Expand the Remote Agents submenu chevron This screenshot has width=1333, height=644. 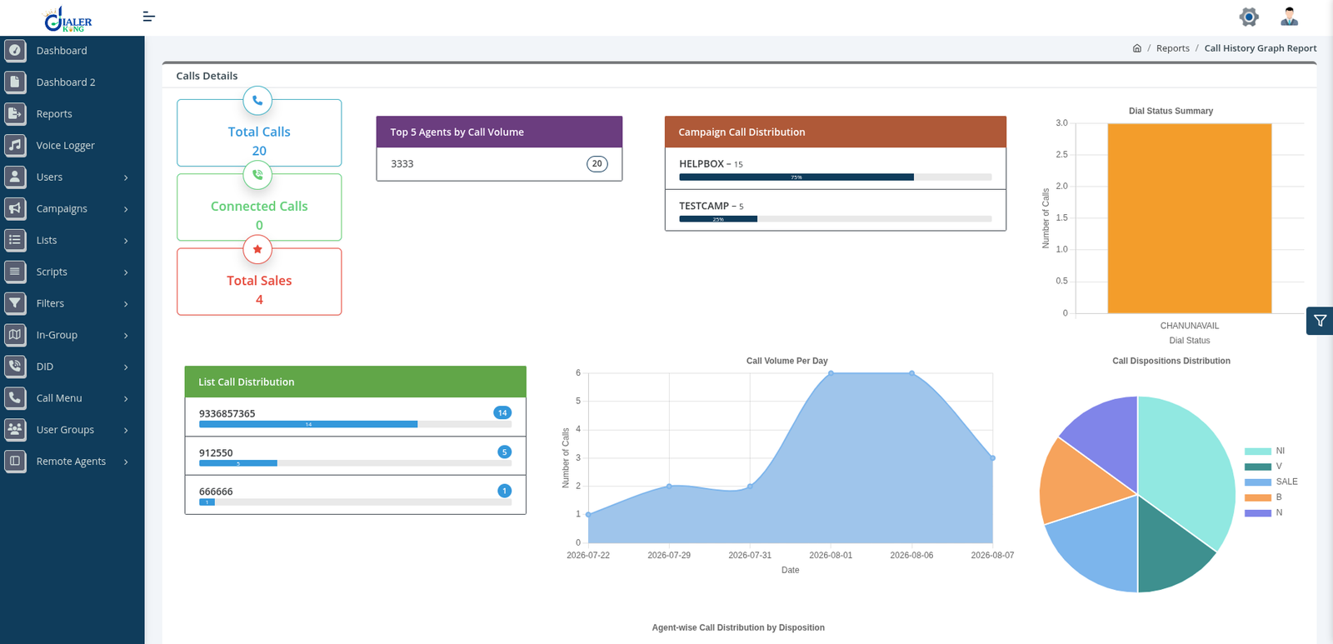[126, 462]
